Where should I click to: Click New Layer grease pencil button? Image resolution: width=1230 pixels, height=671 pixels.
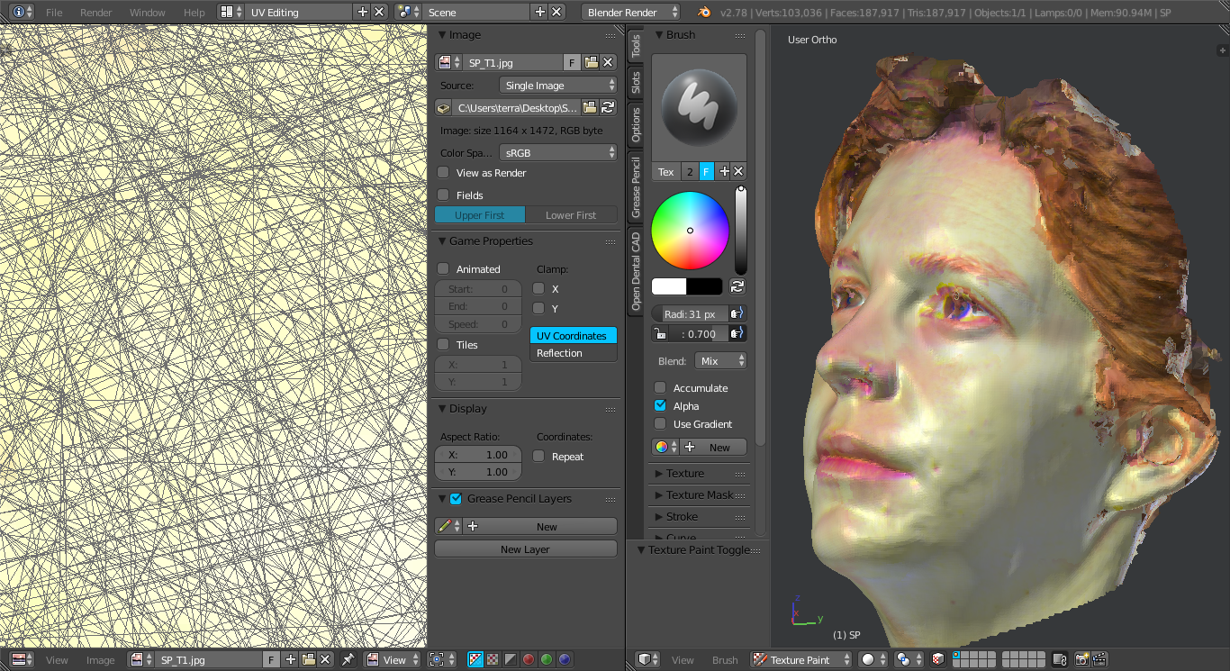pos(525,549)
